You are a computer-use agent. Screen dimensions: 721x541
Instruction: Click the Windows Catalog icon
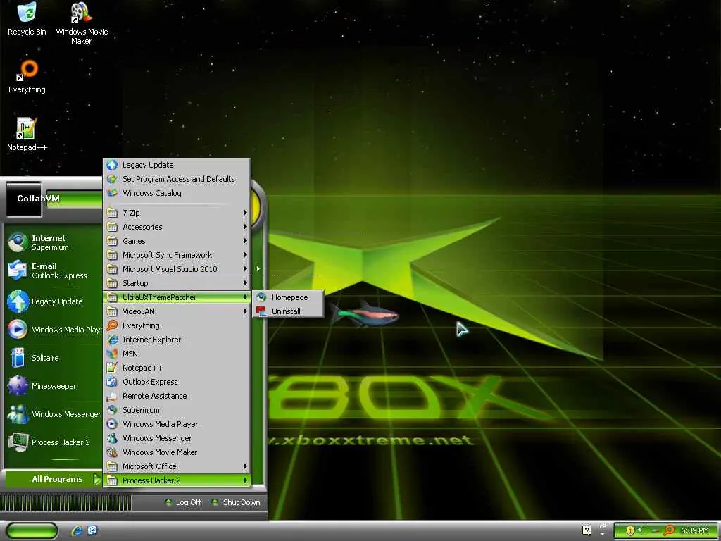(112, 193)
